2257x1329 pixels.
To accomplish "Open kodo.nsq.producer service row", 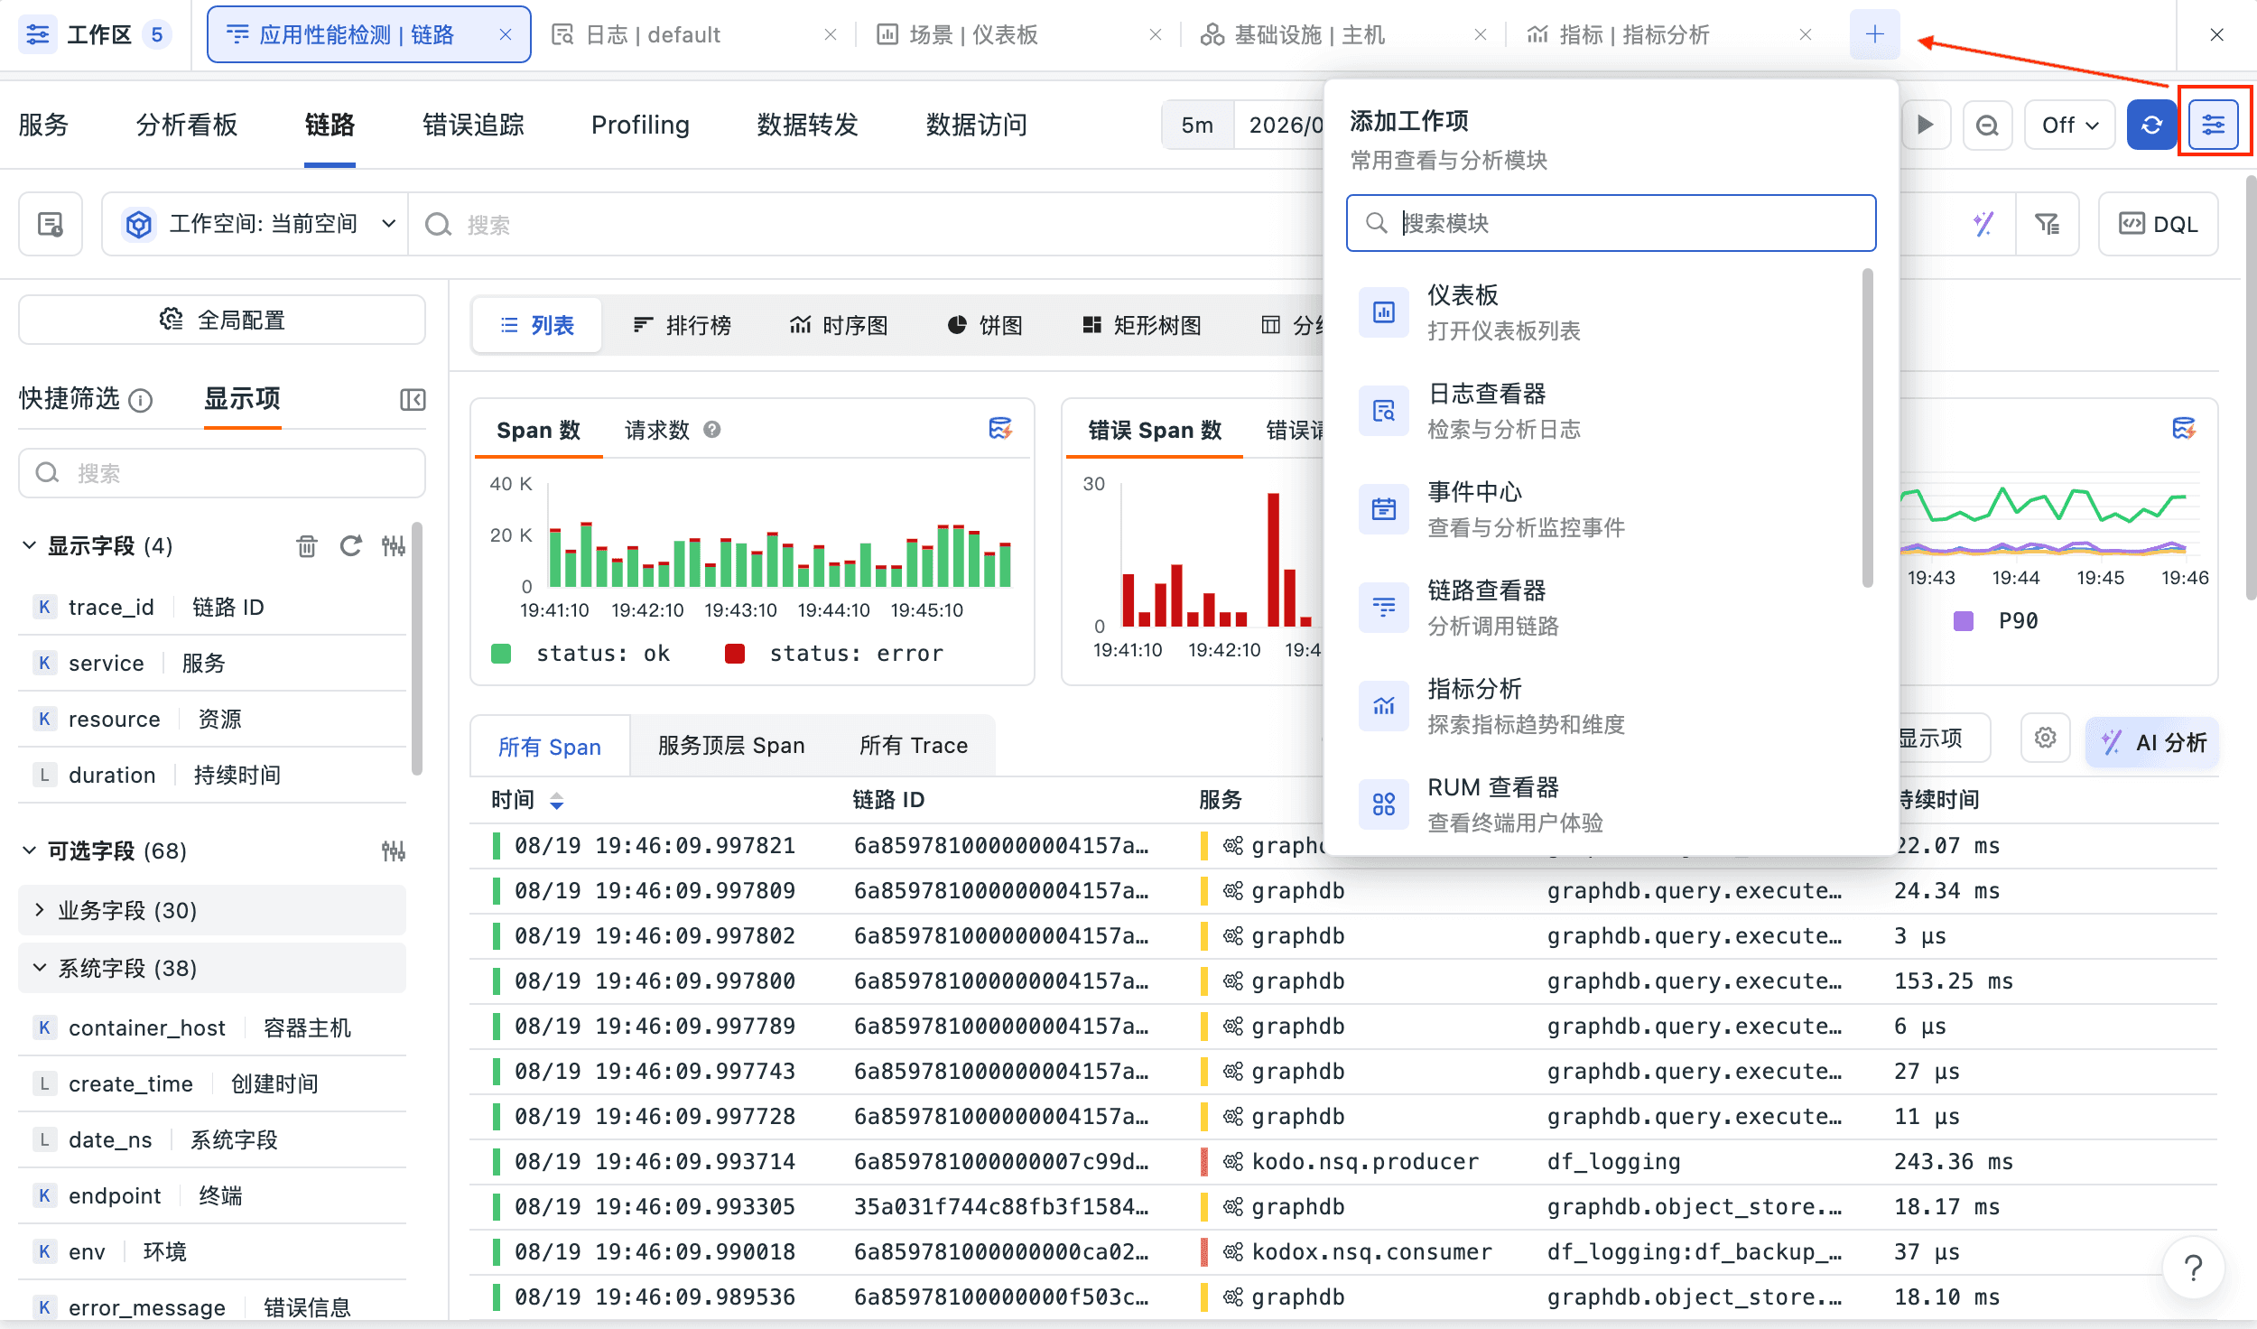I will [1343, 1161].
